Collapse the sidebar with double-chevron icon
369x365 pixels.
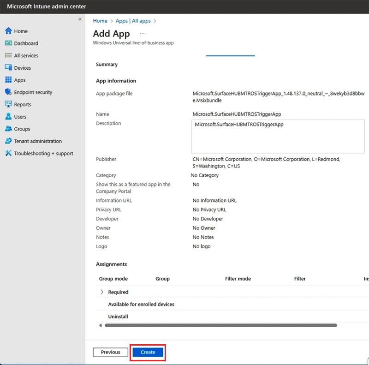pyautogui.click(x=80, y=19)
